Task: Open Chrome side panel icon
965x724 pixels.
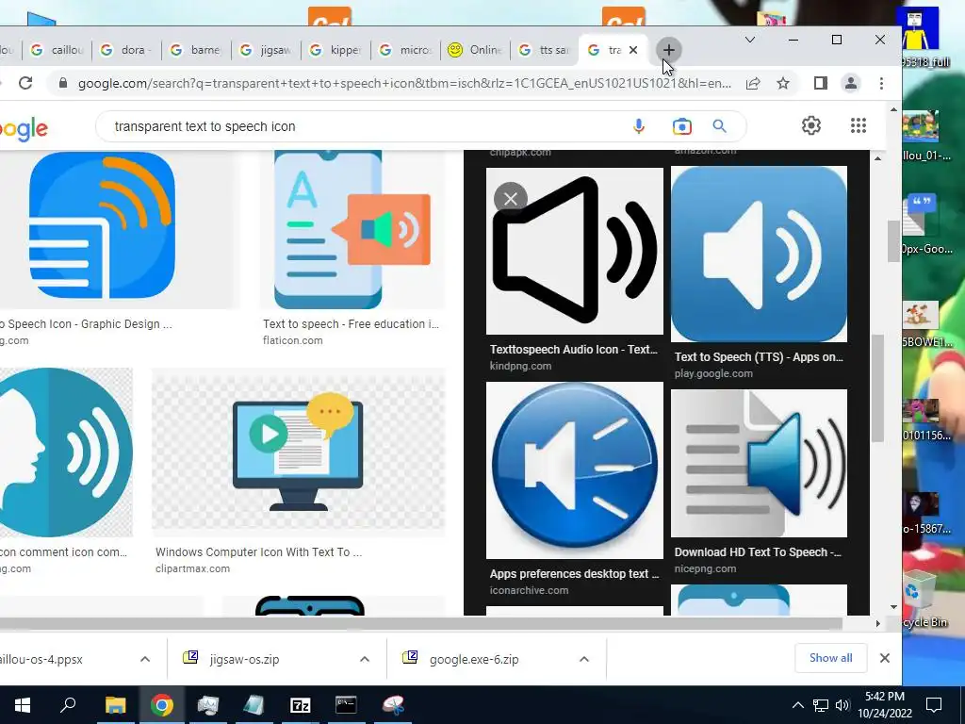Action: pos(821,83)
